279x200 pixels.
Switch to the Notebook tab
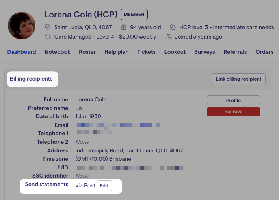pyautogui.click(x=58, y=52)
